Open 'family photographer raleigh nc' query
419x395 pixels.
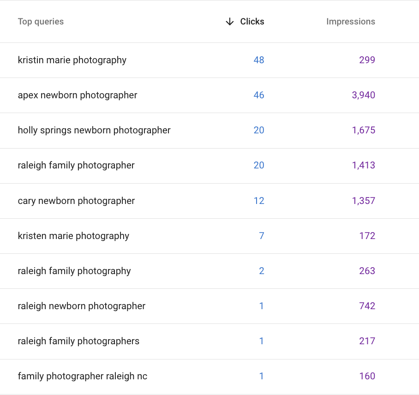(83, 376)
